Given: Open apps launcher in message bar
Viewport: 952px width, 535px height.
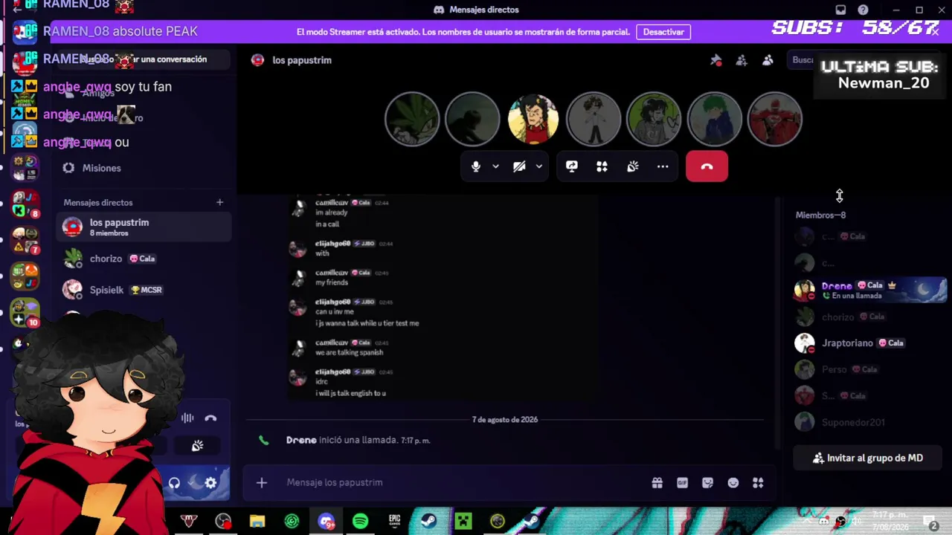Looking at the screenshot, I should [x=758, y=483].
